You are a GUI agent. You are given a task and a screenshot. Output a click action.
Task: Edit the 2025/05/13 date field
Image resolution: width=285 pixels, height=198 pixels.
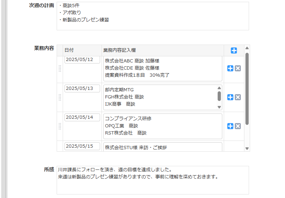[82, 88]
